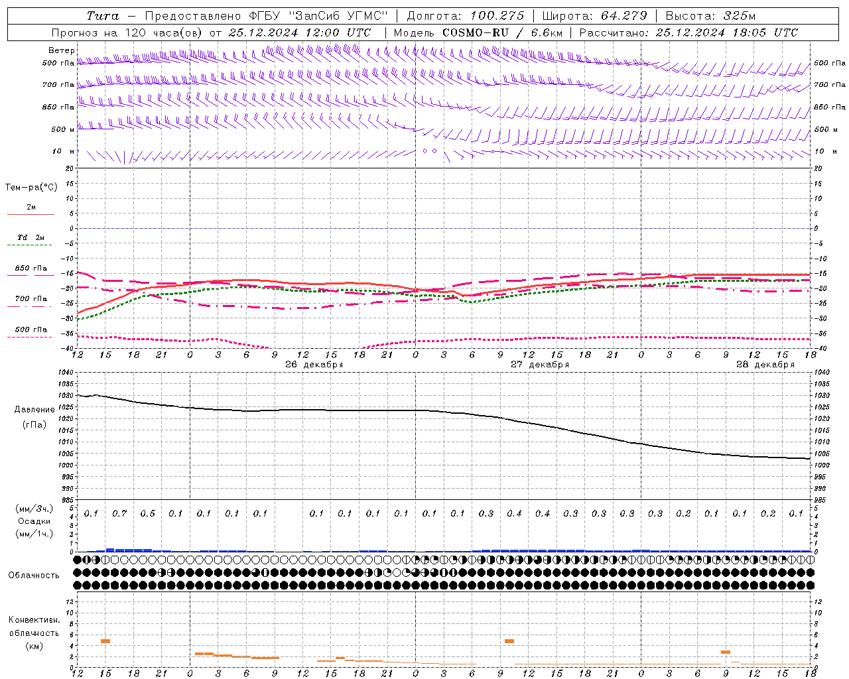Click the "Рассчитано: 25.12.2024 18:05 UTC" text
849x679 pixels.
688,32
